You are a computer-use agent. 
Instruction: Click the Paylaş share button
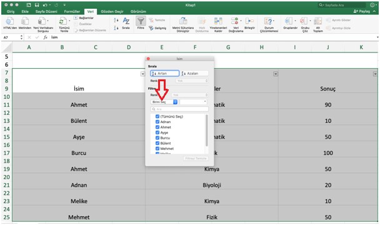[x=362, y=11]
